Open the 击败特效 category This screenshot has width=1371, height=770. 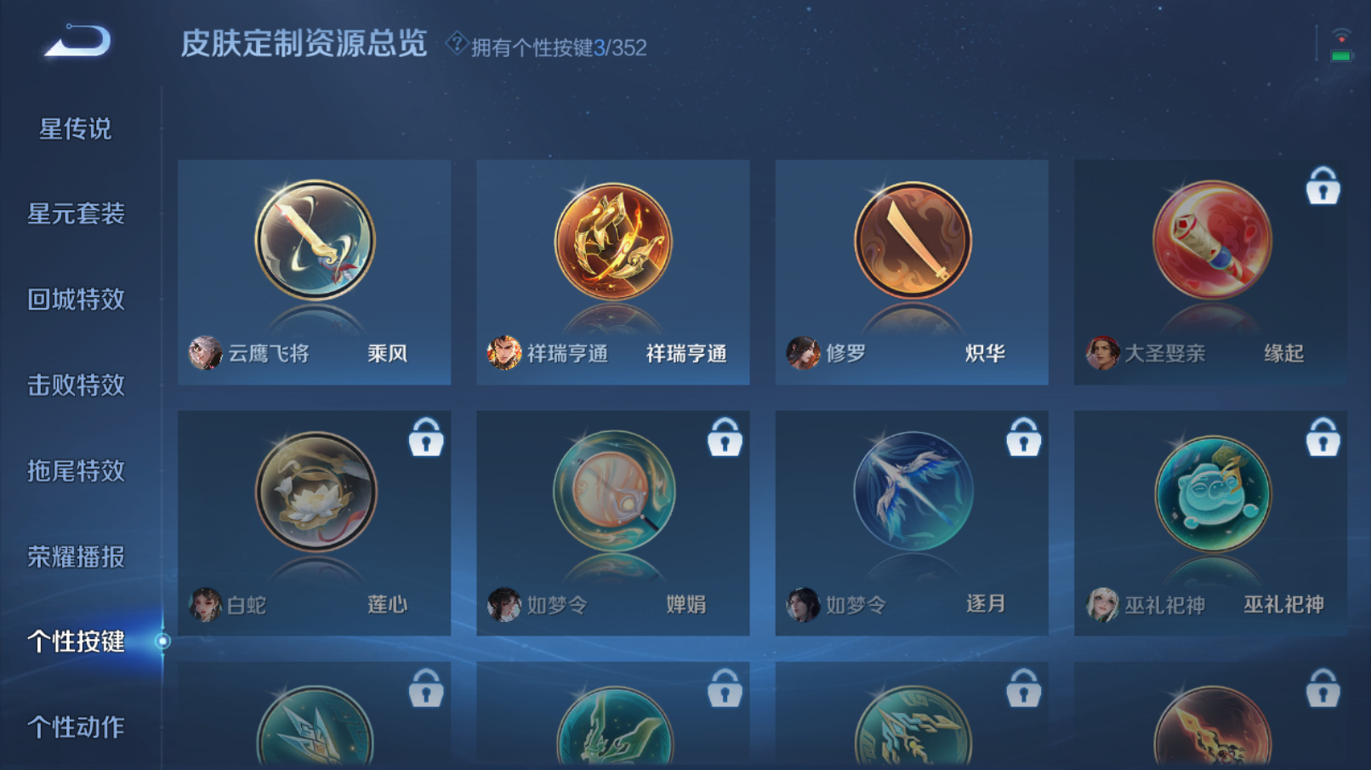(x=76, y=385)
